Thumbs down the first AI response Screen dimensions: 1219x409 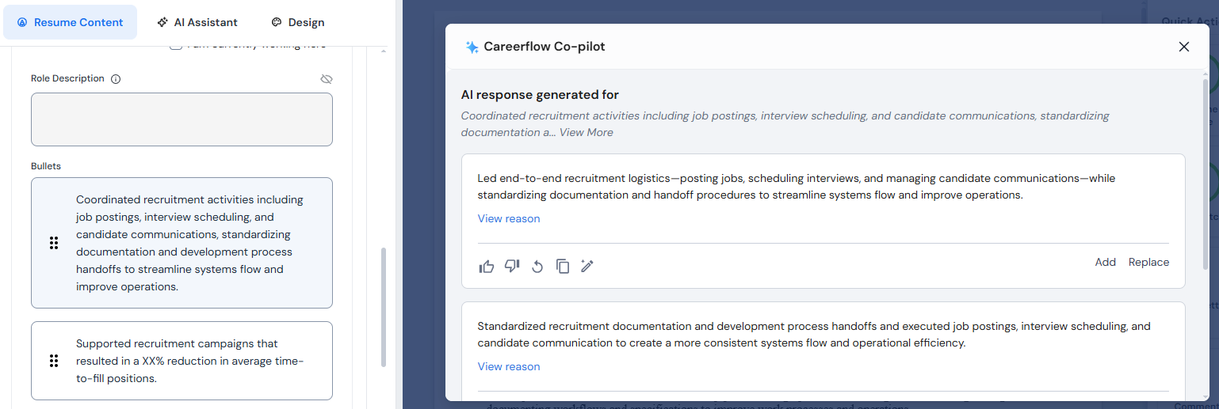(x=512, y=266)
